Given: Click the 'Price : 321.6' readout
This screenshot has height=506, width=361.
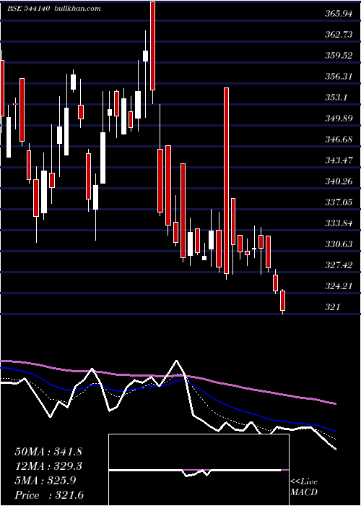Looking at the screenshot, I should [49, 495].
